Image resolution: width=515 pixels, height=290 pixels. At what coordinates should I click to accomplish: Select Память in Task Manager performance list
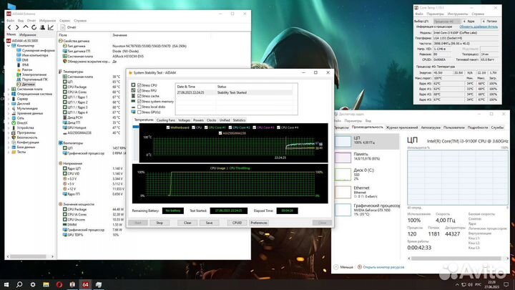click(x=366, y=157)
